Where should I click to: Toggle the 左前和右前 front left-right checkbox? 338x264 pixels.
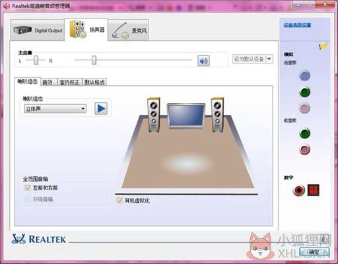[28, 187]
